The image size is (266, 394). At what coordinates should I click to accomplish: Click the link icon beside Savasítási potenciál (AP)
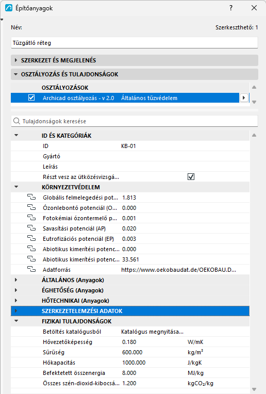[x=31, y=228]
